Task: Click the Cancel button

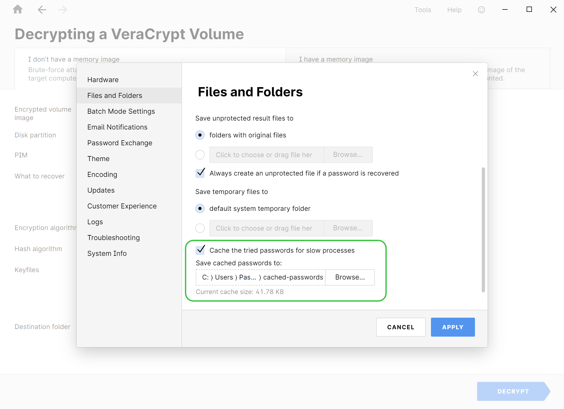Action: 401,327
